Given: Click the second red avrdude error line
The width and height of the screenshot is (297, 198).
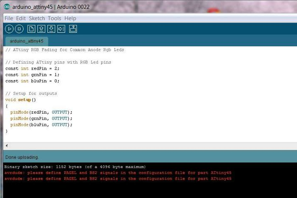Looking at the screenshot, I should coord(118,179).
